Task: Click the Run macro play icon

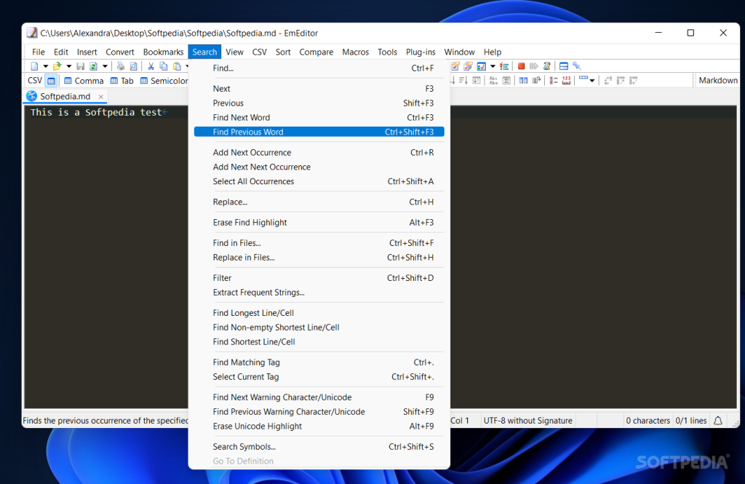Action: (534, 66)
